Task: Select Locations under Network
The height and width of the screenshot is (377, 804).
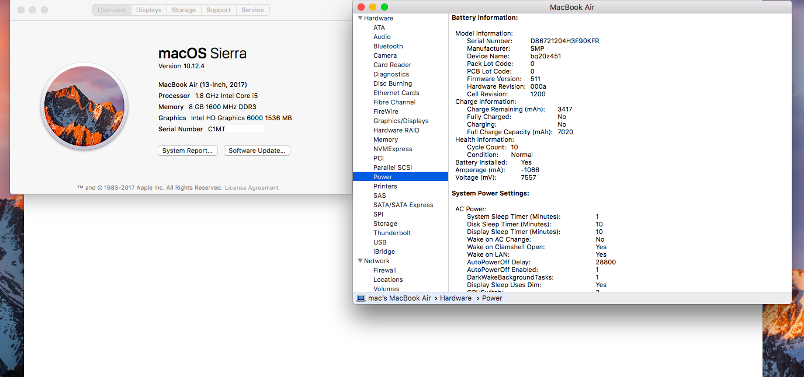Action: (x=388, y=280)
